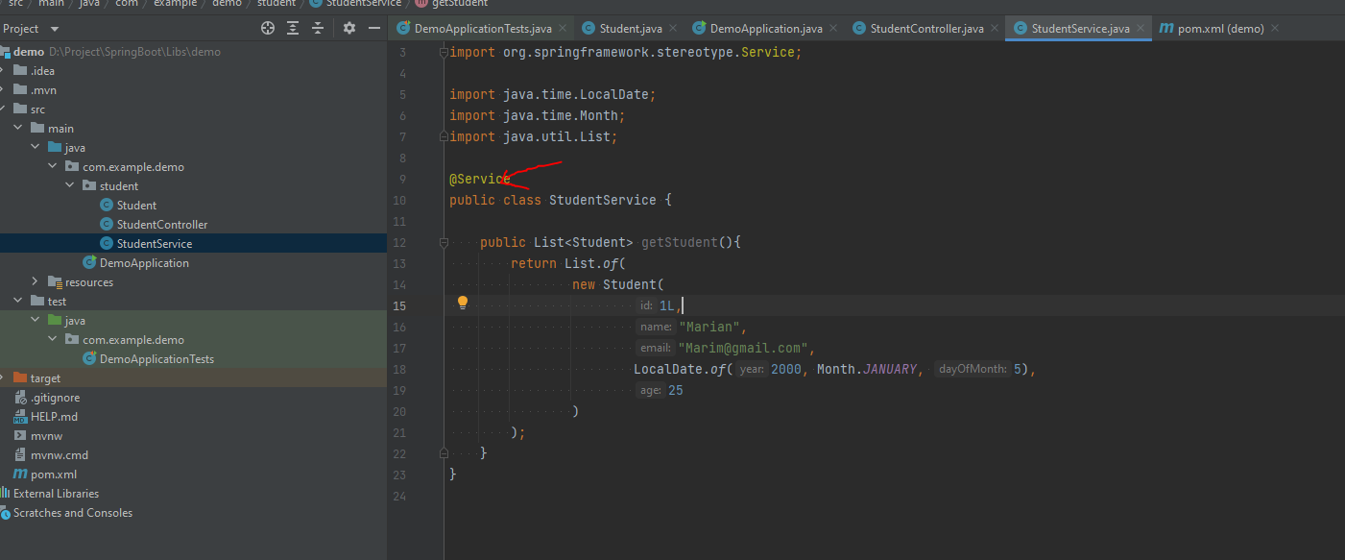Close the DemoApplicationTests.java tab
Screen dimensions: 1345x560
[x=561, y=29]
